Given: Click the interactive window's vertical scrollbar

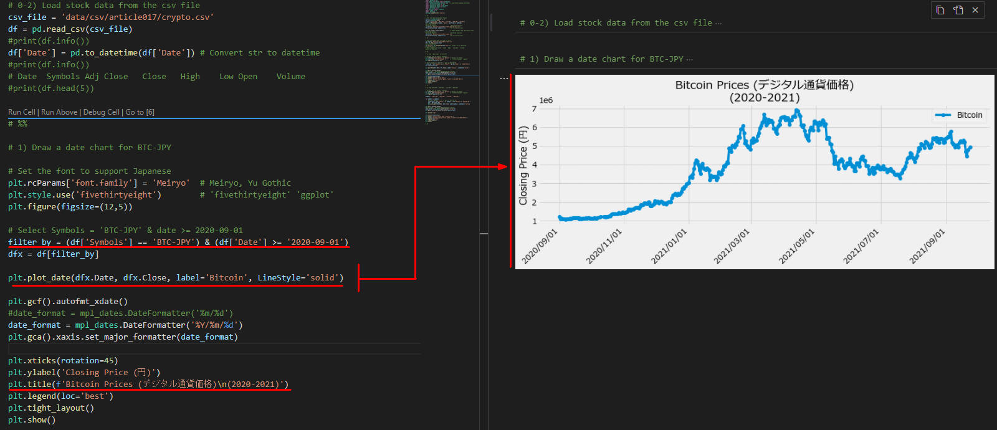Looking at the screenshot, I should pos(492,22).
